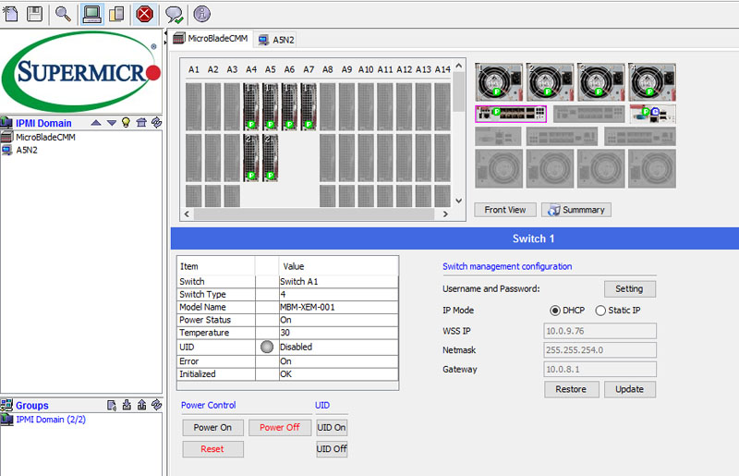Click the down arrow in IPMI Domain header
This screenshot has height=476, width=739.
pyautogui.click(x=111, y=123)
